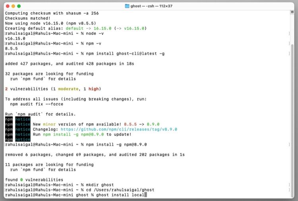The image size is (298, 201).
Task: Click the terminal cursor block after 'local'
Action: (145, 195)
